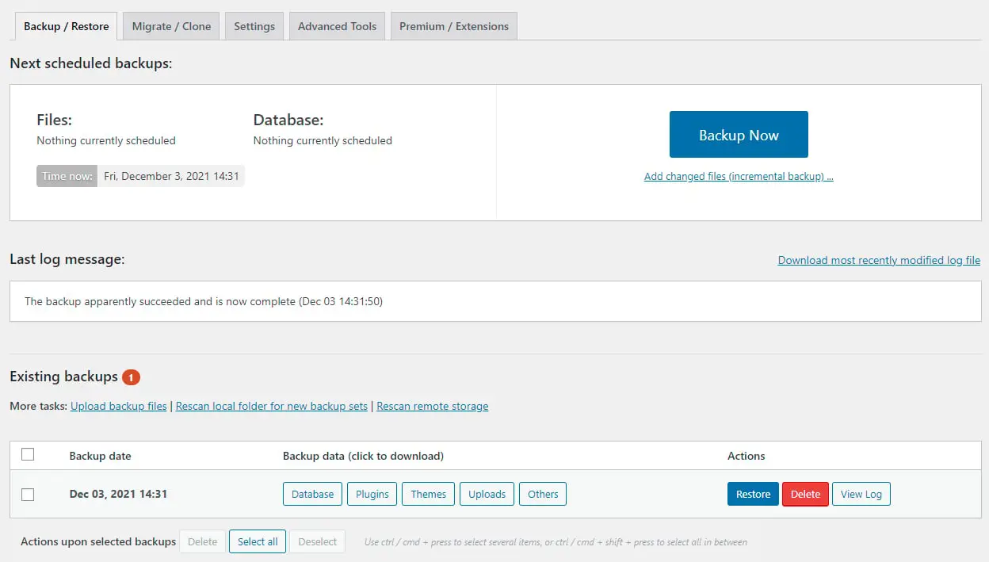Viewport: 989px width, 562px height.
Task: Click the Backup Now button
Action: (739, 135)
